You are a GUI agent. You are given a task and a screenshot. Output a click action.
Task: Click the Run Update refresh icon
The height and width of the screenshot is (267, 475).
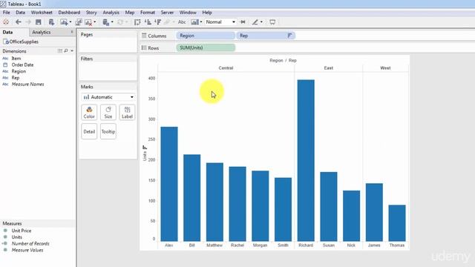(x=120, y=22)
